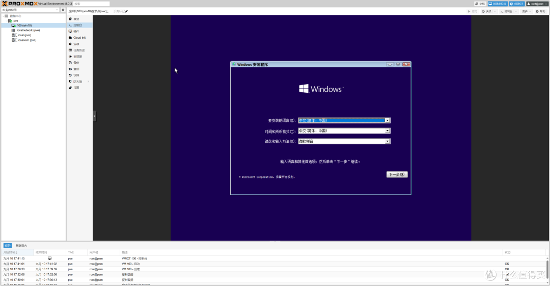Open the Monitor eye icon item
550x286 pixels.
(x=70, y=57)
